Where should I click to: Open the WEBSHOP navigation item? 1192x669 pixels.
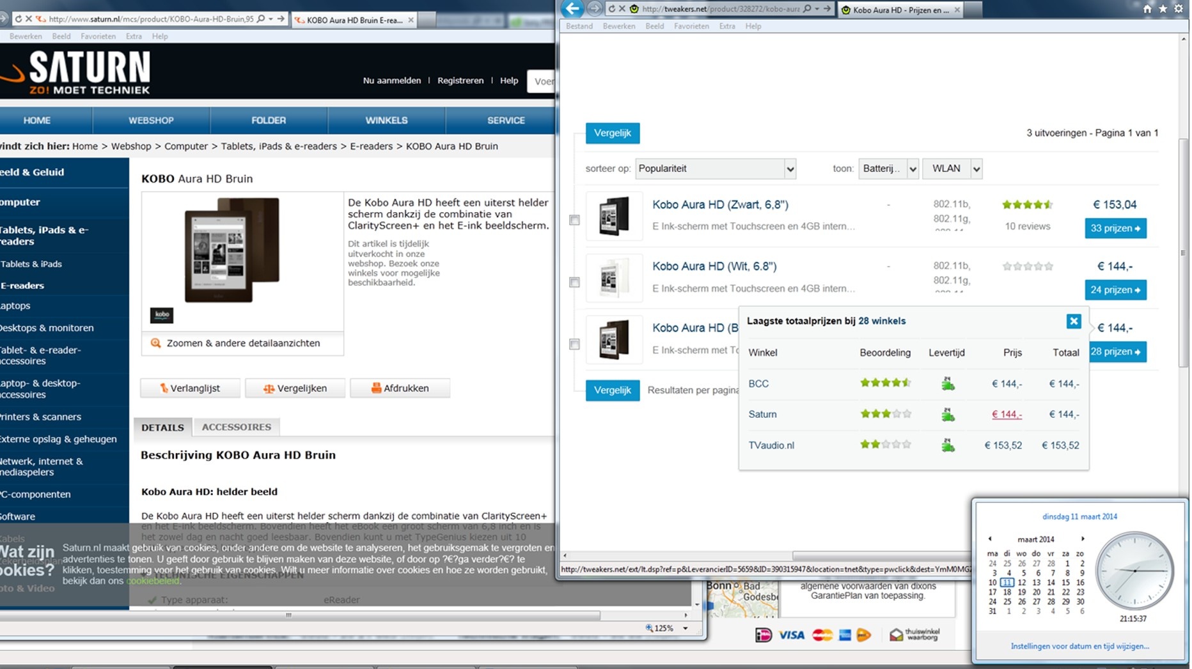151,120
